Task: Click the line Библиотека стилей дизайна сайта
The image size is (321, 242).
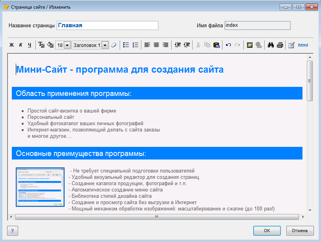Action: (110, 196)
